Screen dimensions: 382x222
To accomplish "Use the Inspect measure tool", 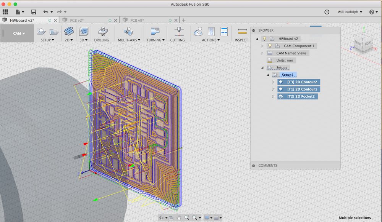I will tap(243, 31).
